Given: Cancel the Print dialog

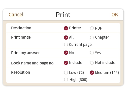Looking at the screenshot, I should tap(16, 15).
